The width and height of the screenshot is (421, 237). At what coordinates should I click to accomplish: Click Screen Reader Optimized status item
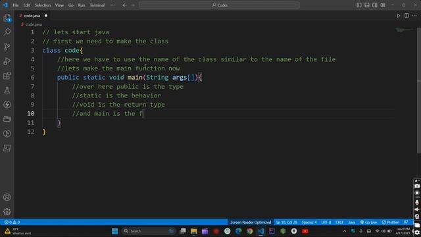[251, 223]
